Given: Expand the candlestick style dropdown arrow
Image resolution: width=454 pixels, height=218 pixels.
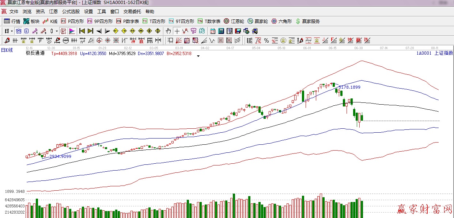Looking at the screenshot, I should [x=57, y=31].
